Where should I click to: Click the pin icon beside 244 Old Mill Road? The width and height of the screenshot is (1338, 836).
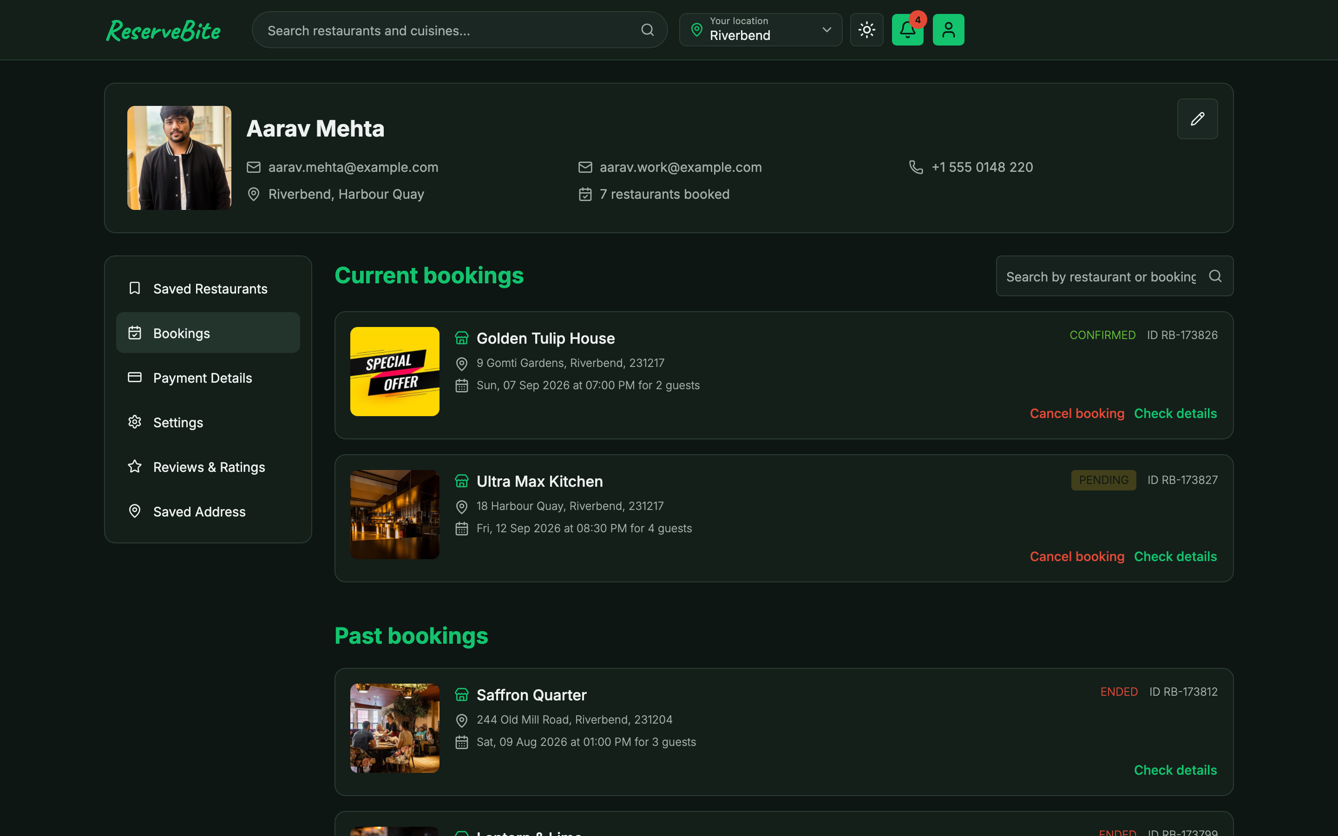pos(462,720)
